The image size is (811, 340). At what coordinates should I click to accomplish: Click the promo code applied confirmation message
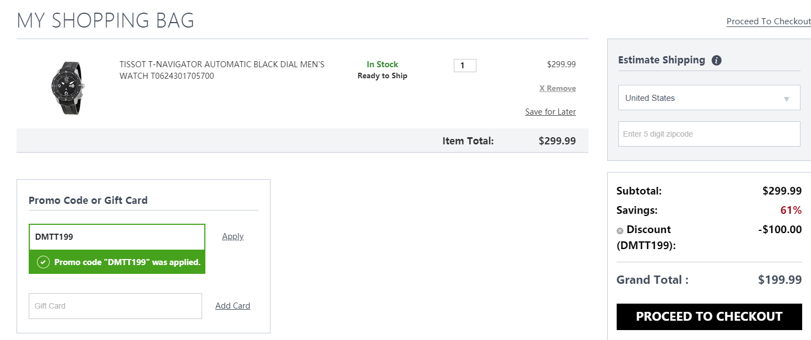click(117, 262)
